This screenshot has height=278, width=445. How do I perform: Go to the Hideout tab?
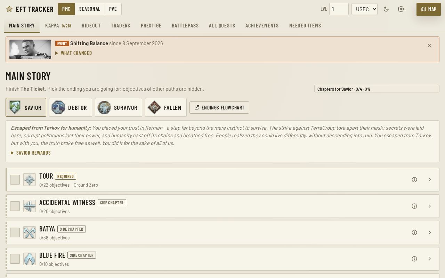coord(91,26)
